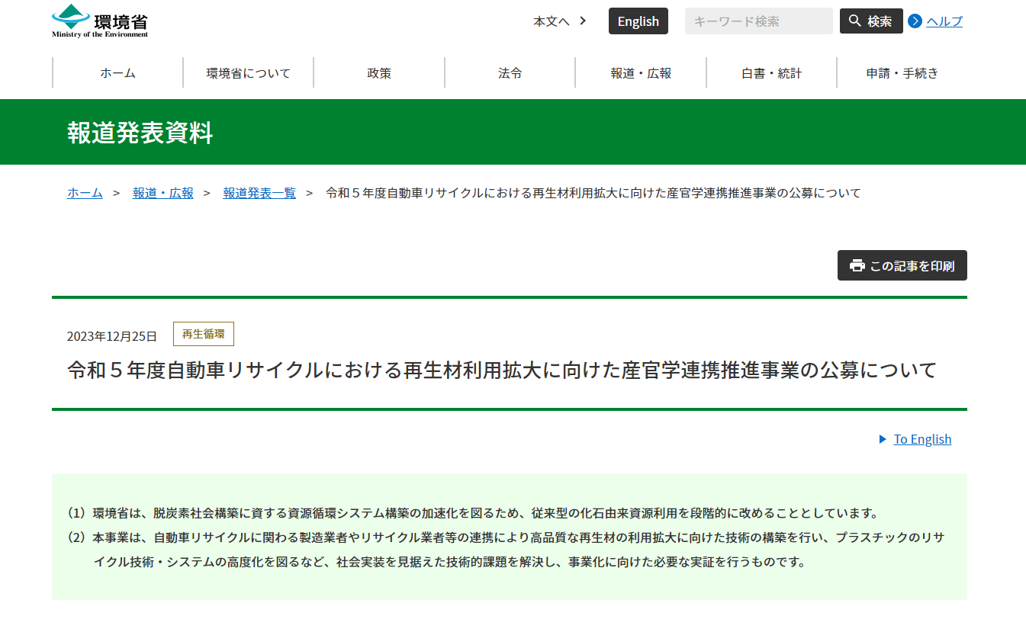This screenshot has height=632, width=1026.
Task: Select the 政策 navigation item
Action: [379, 73]
